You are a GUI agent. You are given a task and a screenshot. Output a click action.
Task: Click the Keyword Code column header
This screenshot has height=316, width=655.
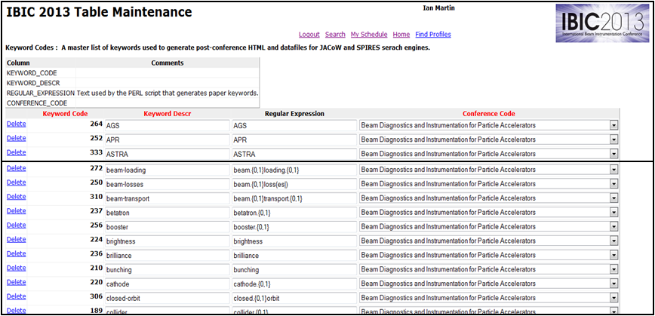pos(65,114)
